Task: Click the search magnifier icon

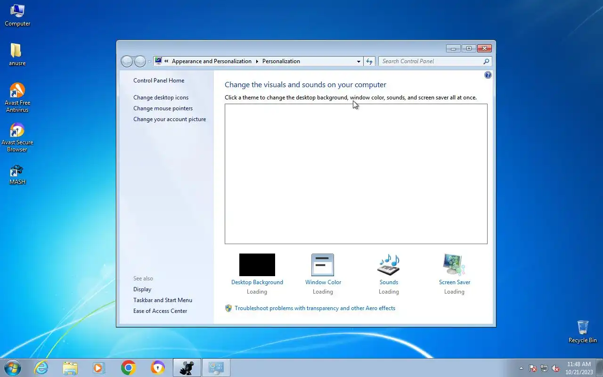Action: coord(486,61)
